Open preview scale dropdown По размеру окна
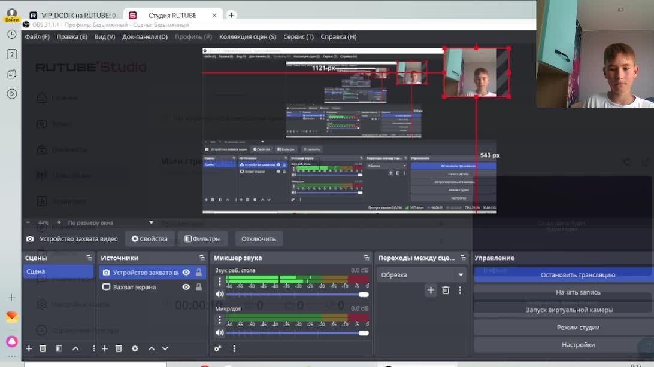This screenshot has height=367, width=654. pos(111,222)
